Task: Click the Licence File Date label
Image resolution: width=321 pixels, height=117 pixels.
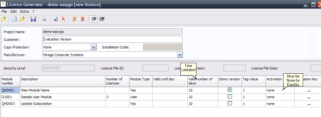Action: click(265, 68)
